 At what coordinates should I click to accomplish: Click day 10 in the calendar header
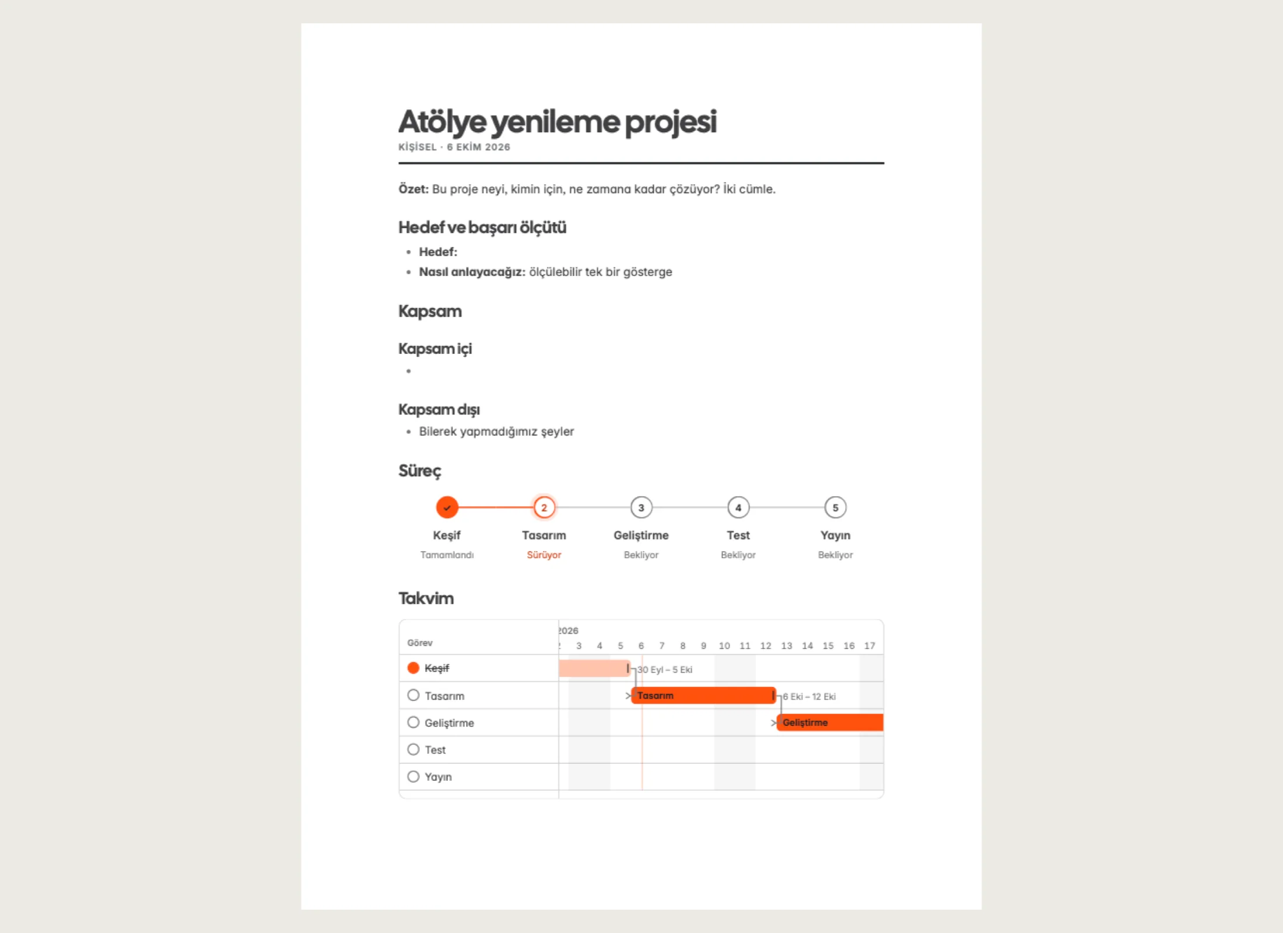724,646
